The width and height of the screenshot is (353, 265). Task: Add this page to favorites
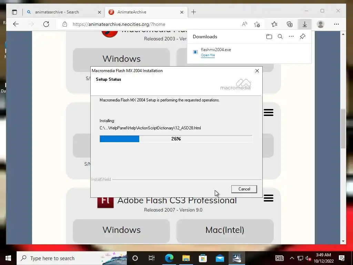[x=257, y=24]
